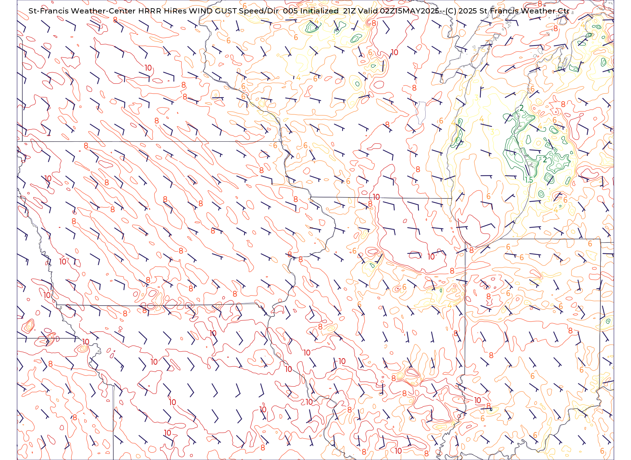This screenshot has width=631, height=460.
Task: Click the green '1.5' contour label
Action: 529,180
